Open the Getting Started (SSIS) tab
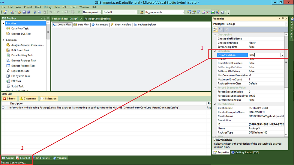294x165 pixels. click(245, 152)
